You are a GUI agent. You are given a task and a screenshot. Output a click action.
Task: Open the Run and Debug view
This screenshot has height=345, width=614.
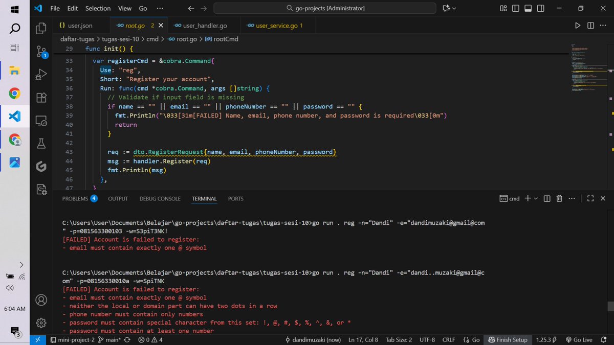click(x=41, y=75)
